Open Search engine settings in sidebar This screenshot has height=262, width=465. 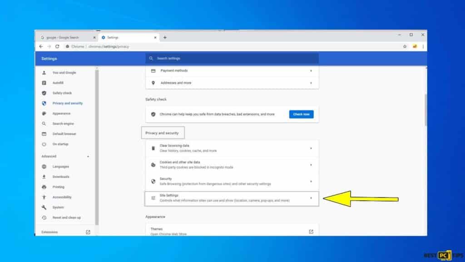pos(63,124)
